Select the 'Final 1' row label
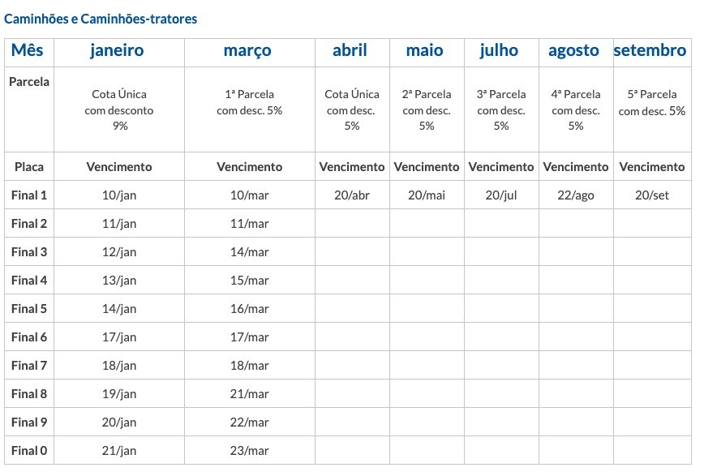Viewport: 704px width, 476px height. tap(29, 195)
